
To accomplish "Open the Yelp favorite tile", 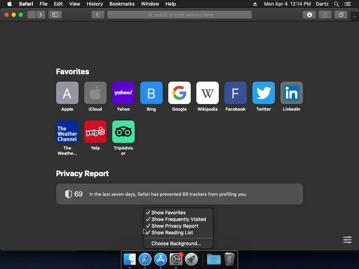I will pyautogui.click(x=95, y=132).
